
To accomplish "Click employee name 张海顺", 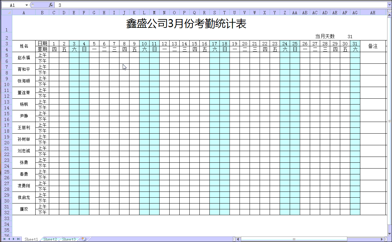I will click(24, 81).
